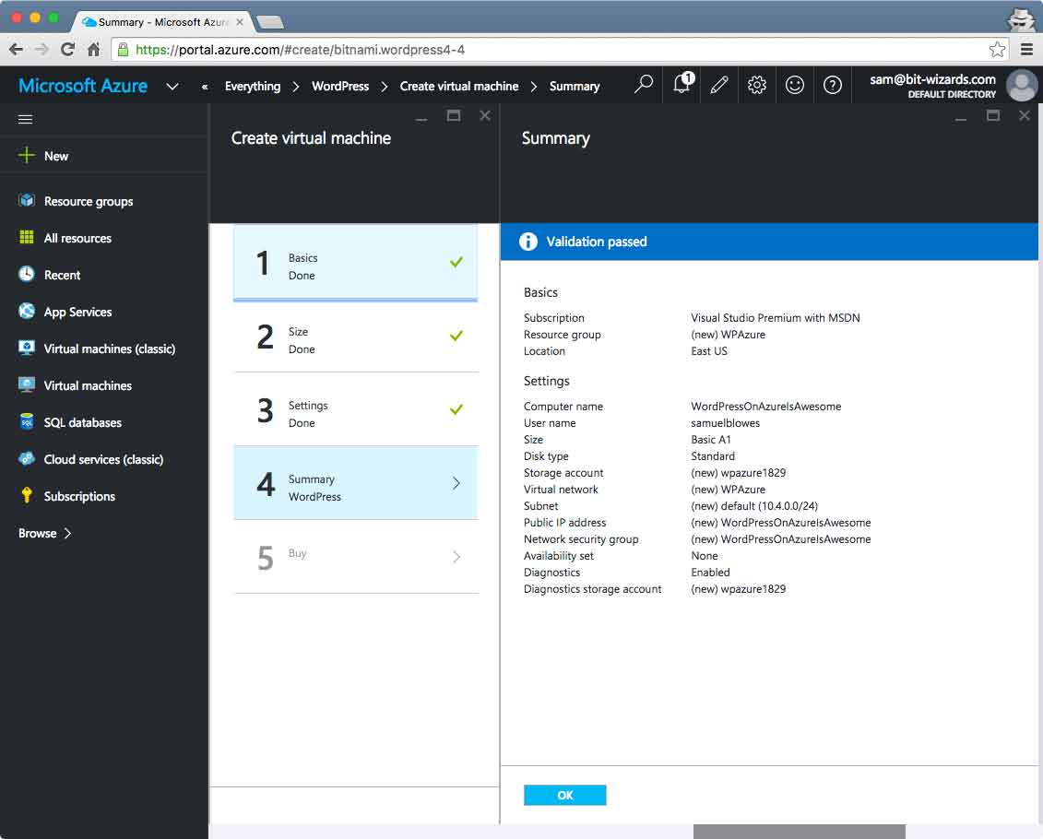Click the portal.azure.com address bar

click(x=559, y=50)
